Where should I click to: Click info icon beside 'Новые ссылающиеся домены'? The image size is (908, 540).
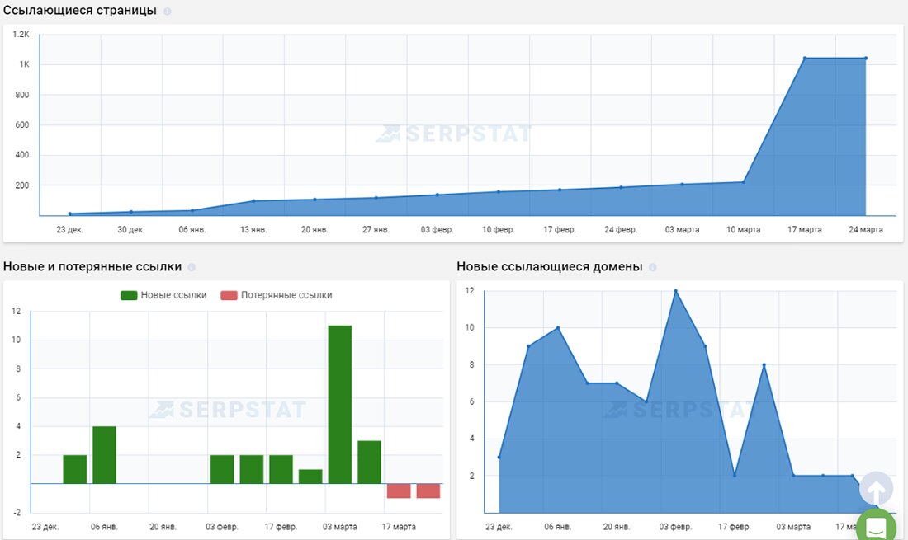[653, 267]
